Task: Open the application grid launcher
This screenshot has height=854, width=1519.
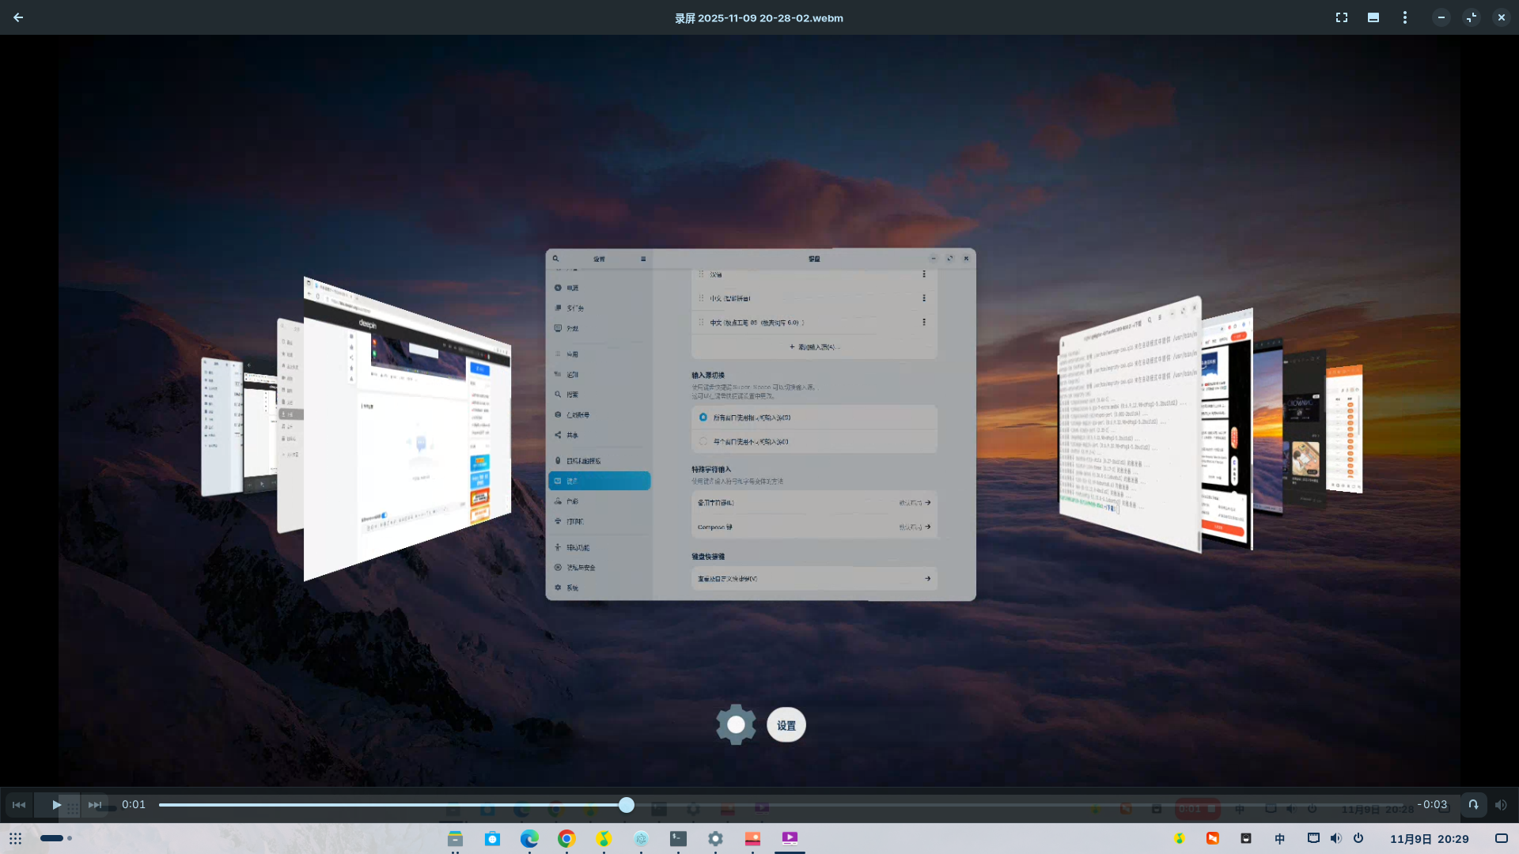Action: click(x=16, y=838)
